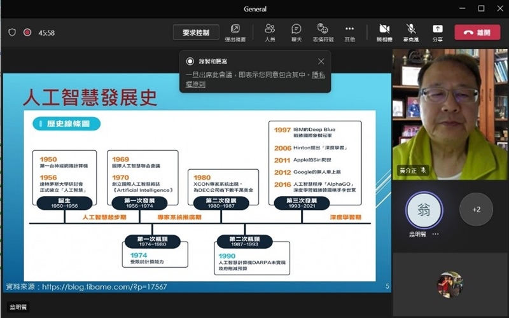Unmute the microphone
The image size is (509, 318).
[411, 32]
